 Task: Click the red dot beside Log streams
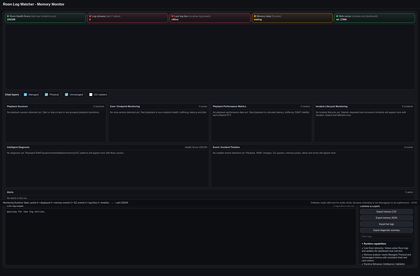90,16
